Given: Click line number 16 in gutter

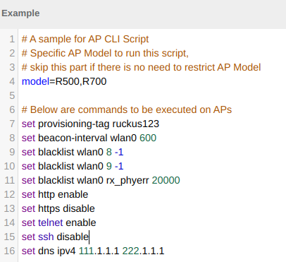Looking at the screenshot, I should click(9, 251).
